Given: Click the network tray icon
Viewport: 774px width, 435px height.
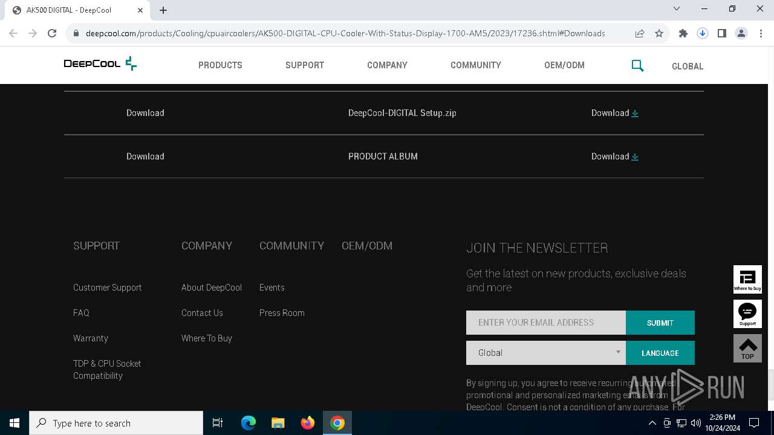Looking at the screenshot, I should pyautogui.click(x=681, y=423).
